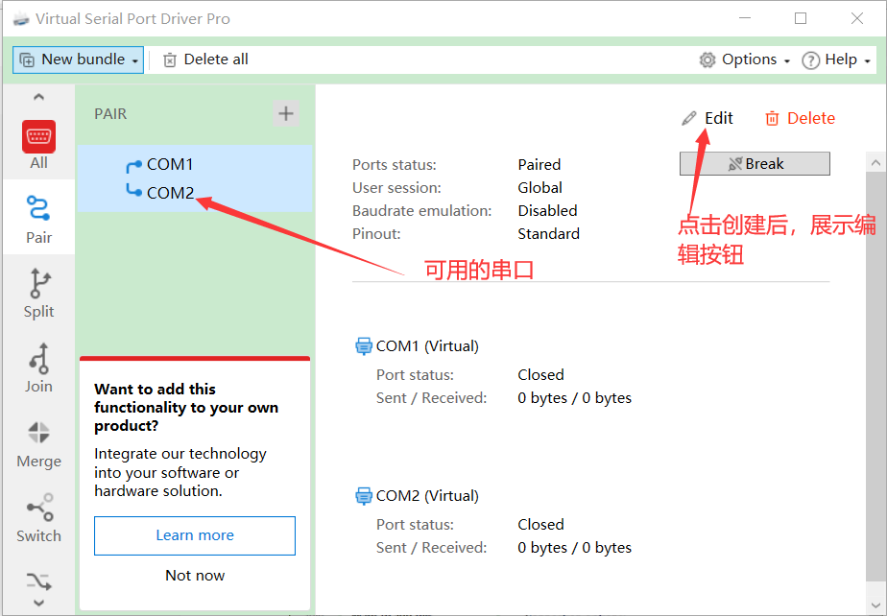887x616 pixels.
Task: Click the red trash icon beside Delete
Action: tap(772, 118)
